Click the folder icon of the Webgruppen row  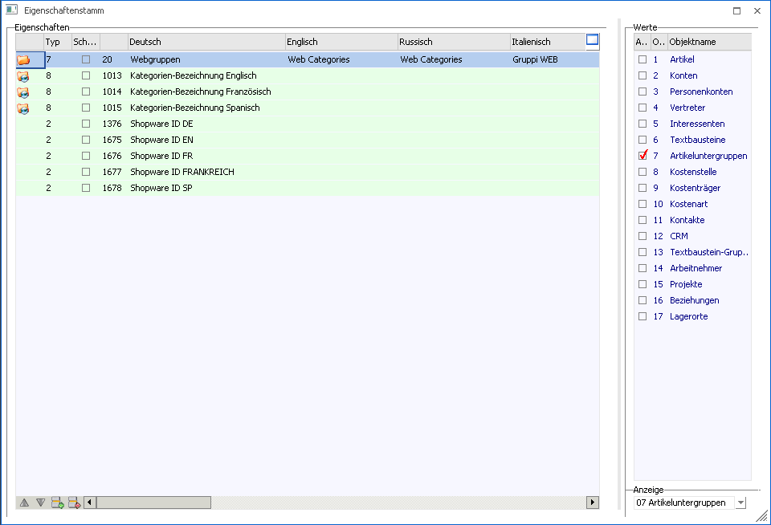23,59
